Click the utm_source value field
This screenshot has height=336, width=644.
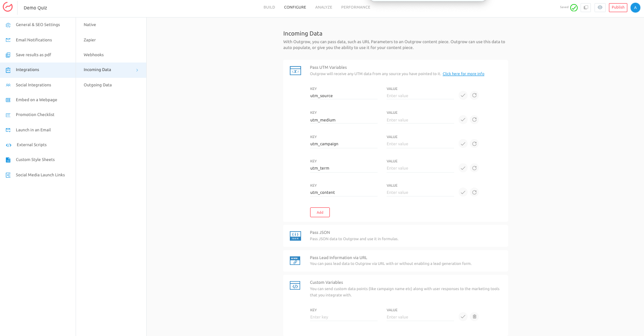[420, 96]
